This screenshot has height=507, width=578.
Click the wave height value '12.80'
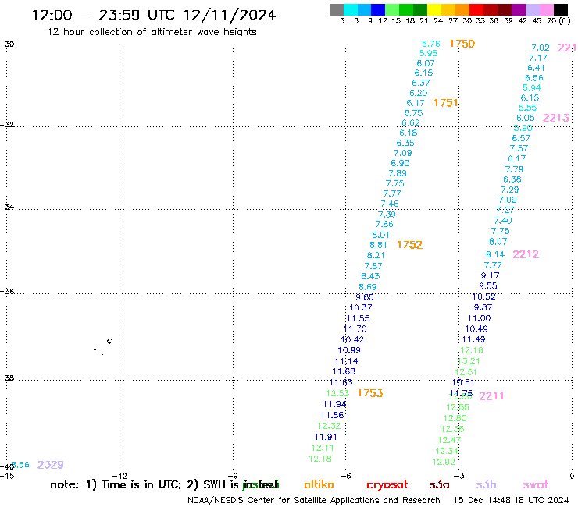tap(455, 418)
